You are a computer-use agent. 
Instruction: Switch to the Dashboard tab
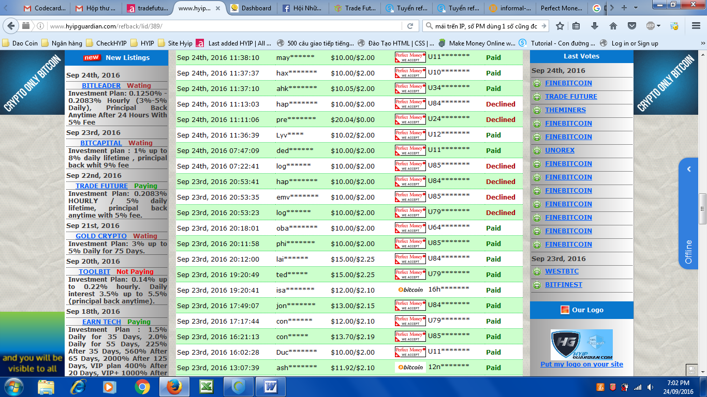point(251,8)
